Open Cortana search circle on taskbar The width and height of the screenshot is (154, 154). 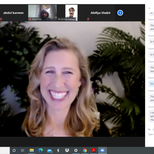coord(14,150)
